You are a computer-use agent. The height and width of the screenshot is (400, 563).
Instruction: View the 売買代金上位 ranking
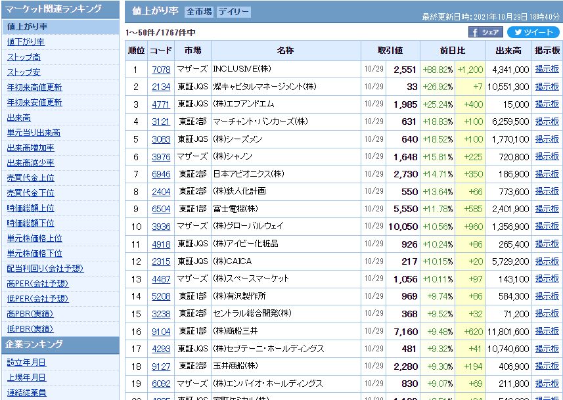[30, 178]
